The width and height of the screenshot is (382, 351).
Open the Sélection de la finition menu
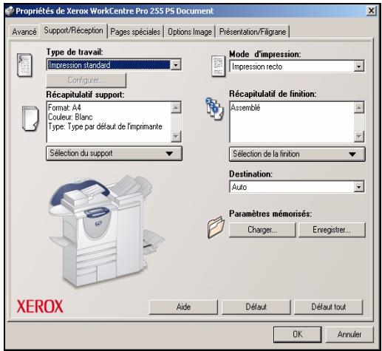(x=297, y=154)
